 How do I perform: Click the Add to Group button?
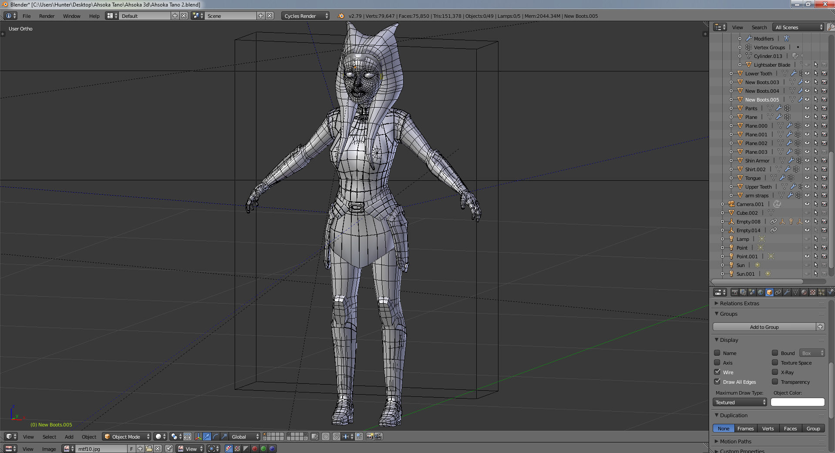coord(764,327)
